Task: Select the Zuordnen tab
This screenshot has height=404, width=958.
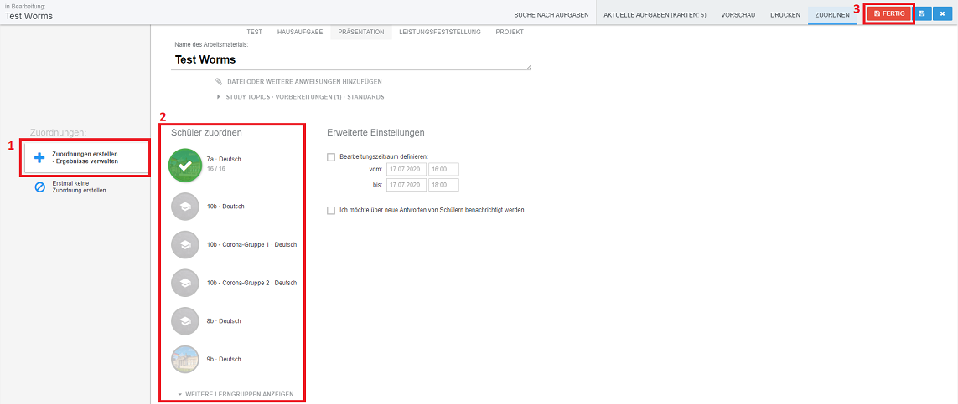Action: 832,14
